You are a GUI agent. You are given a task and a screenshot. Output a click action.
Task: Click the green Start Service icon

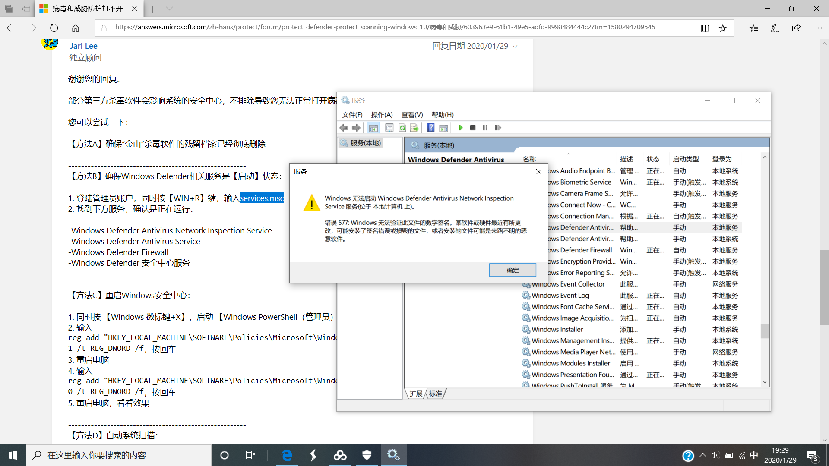[x=461, y=128]
